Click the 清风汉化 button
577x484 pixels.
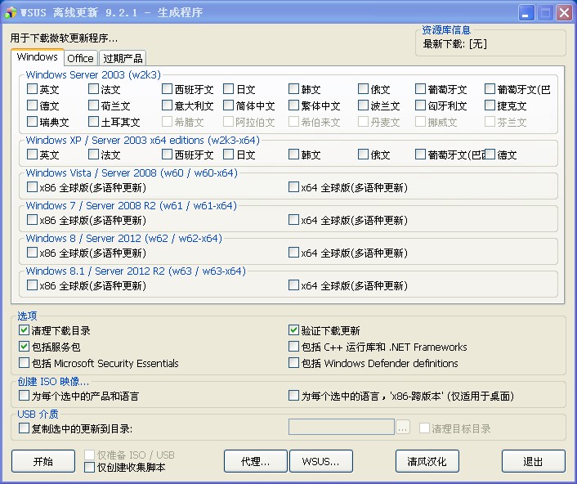[427, 461]
